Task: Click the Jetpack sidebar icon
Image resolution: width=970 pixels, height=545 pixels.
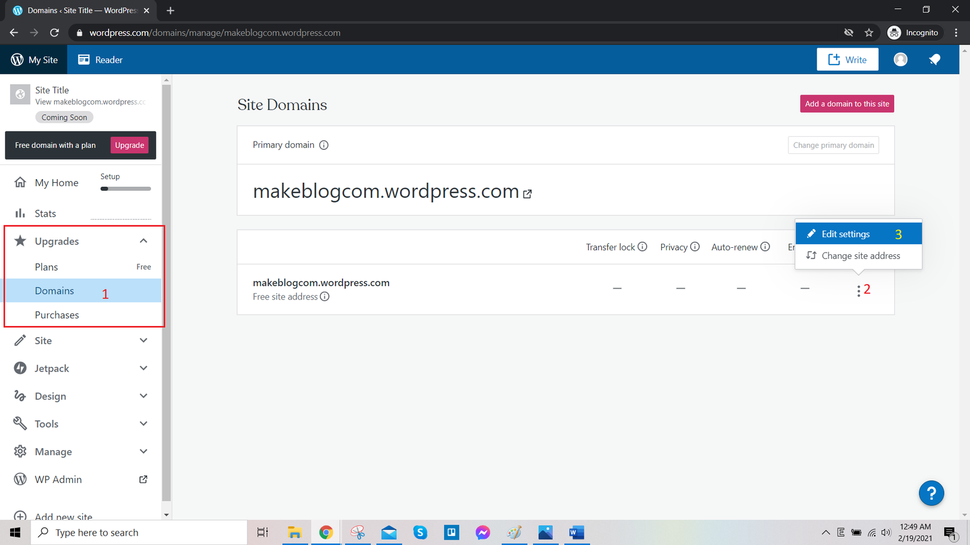Action: point(20,368)
